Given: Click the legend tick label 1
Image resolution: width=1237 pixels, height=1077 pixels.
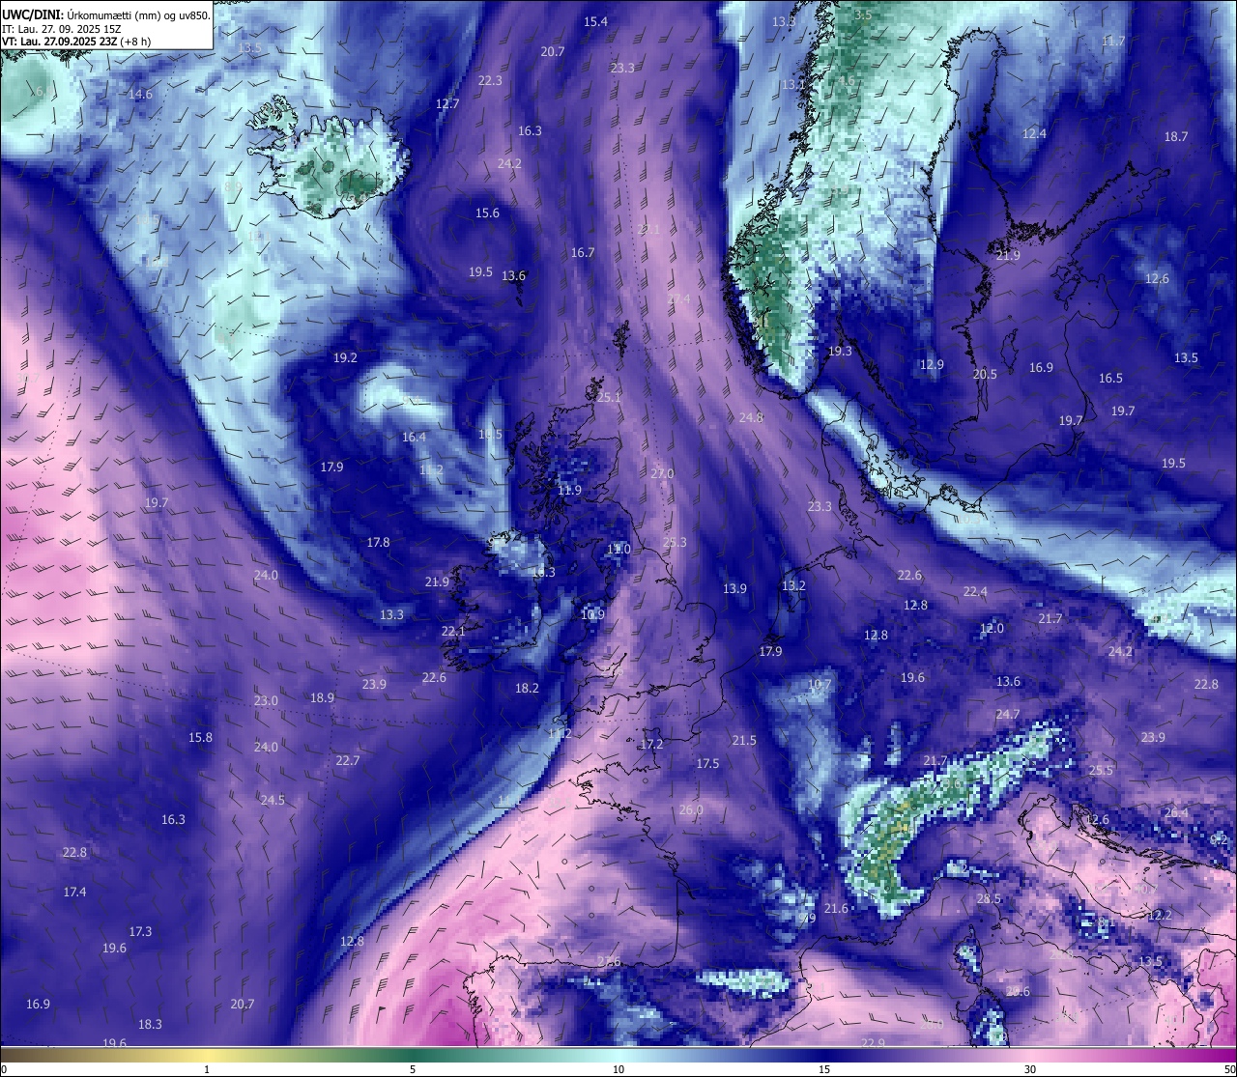Looking at the screenshot, I should tap(207, 1069).
